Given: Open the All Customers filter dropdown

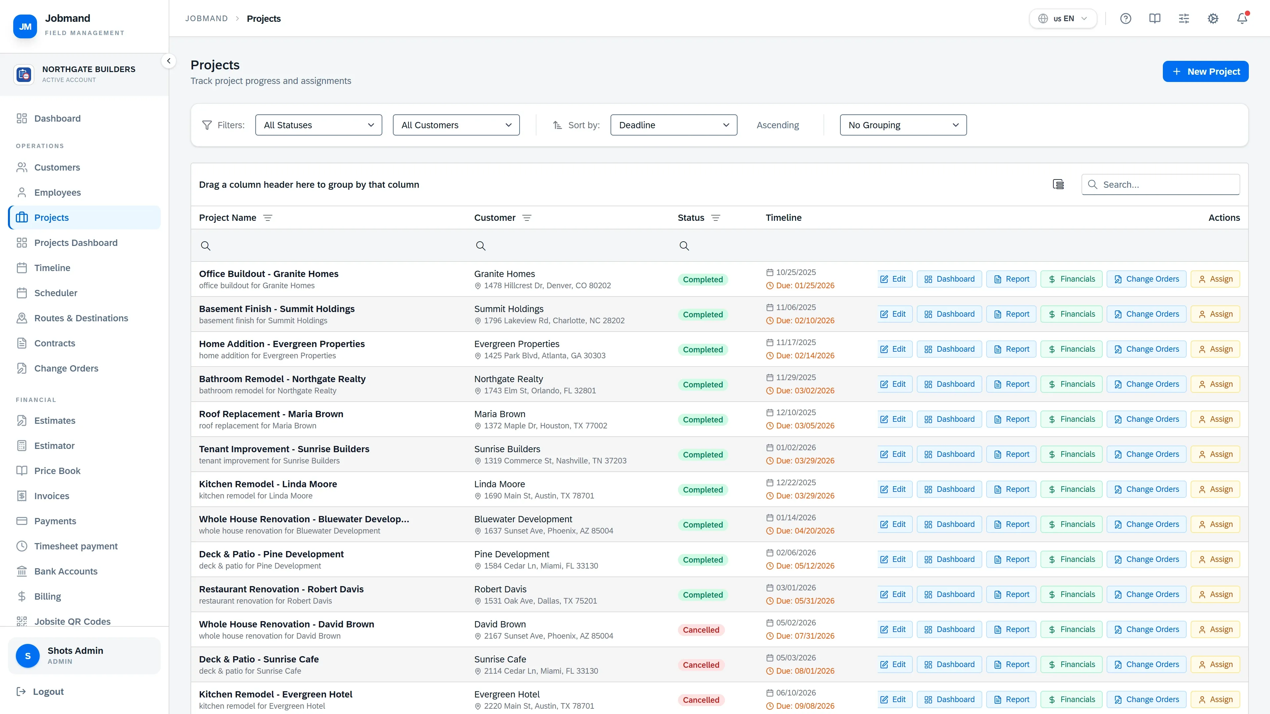Looking at the screenshot, I should 456,125.
